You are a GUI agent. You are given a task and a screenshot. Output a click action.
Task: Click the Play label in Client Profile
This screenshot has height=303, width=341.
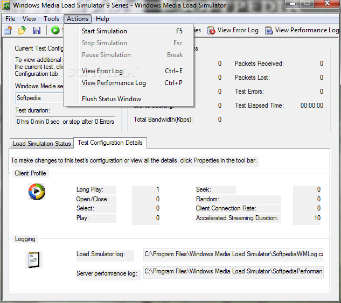click(82, 218)
